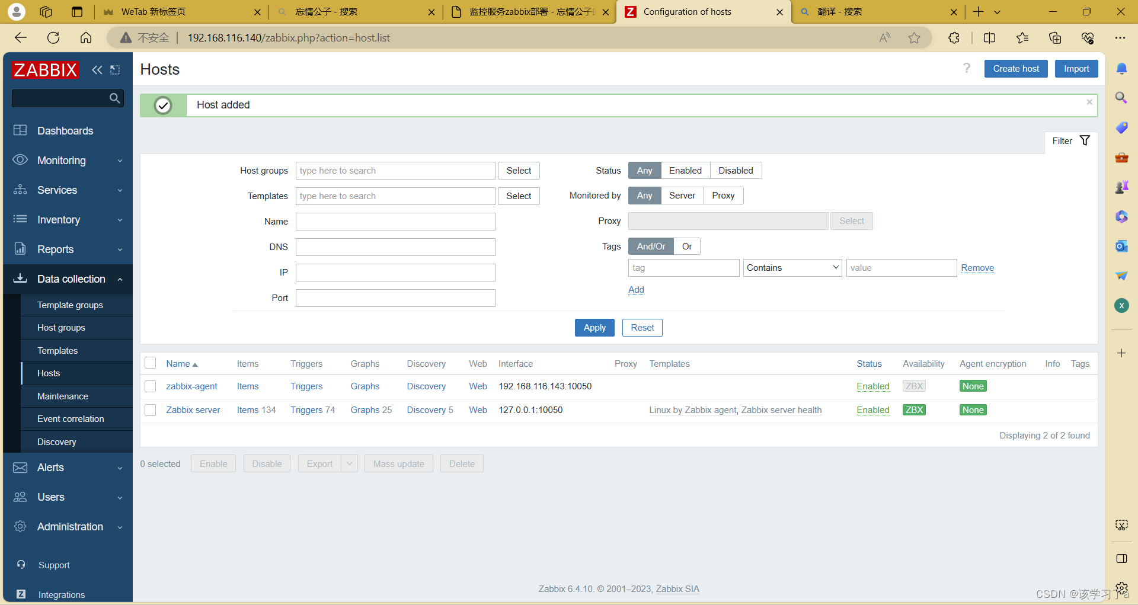1138x605 pixels.
Task: Open the Export dropdown arrow
Action: [349, 463]
